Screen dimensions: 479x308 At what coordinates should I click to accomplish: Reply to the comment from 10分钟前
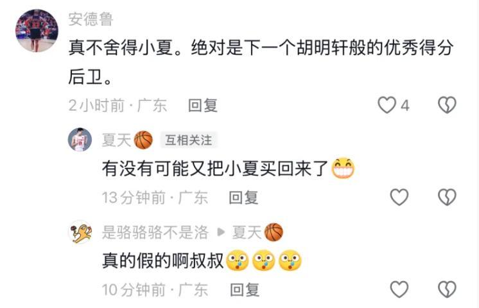click(245, 289)
